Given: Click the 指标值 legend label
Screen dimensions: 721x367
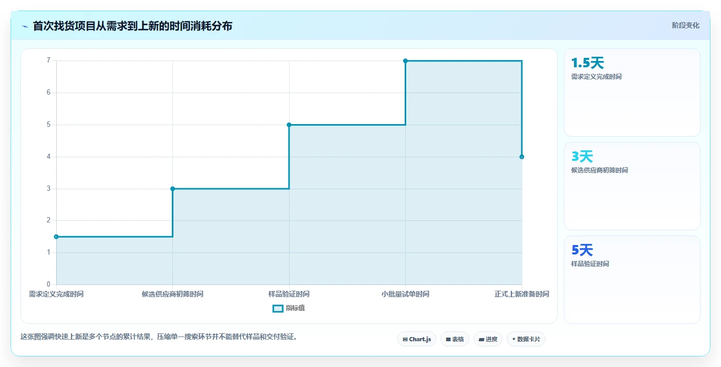Looking at the screenshot, I should coord(295,308).
